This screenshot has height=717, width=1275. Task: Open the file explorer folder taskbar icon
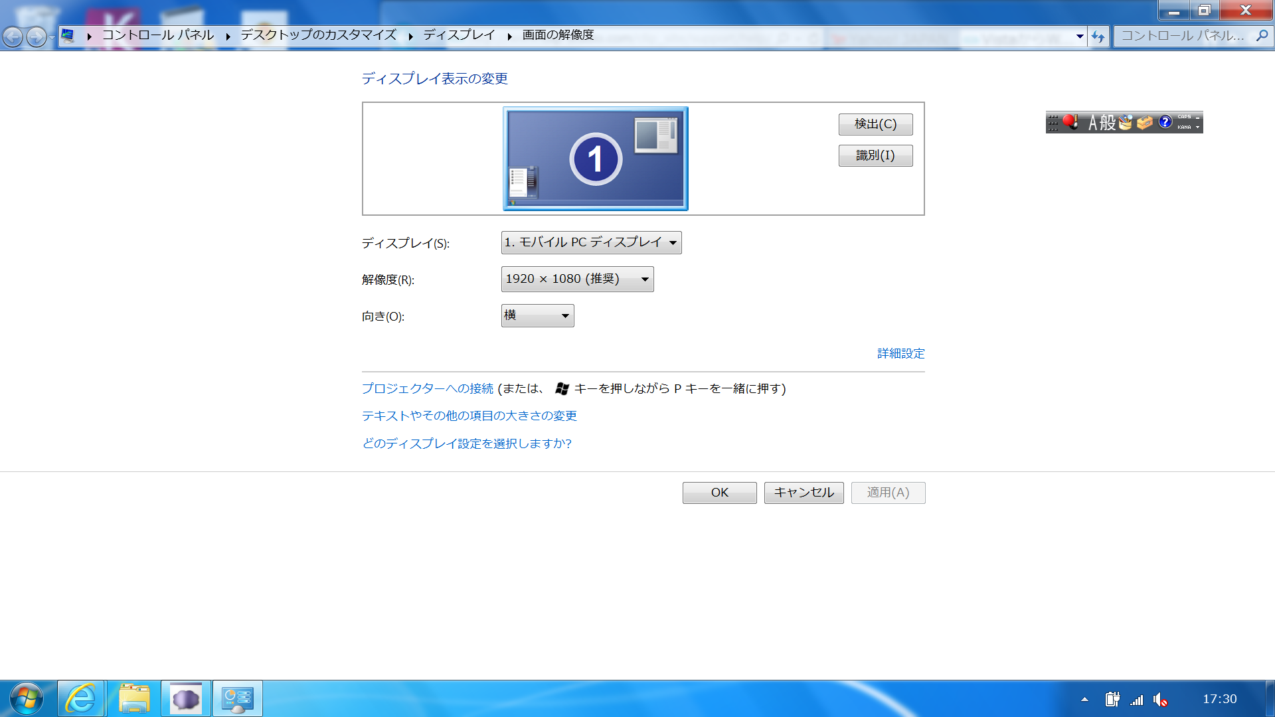(134, 698)
